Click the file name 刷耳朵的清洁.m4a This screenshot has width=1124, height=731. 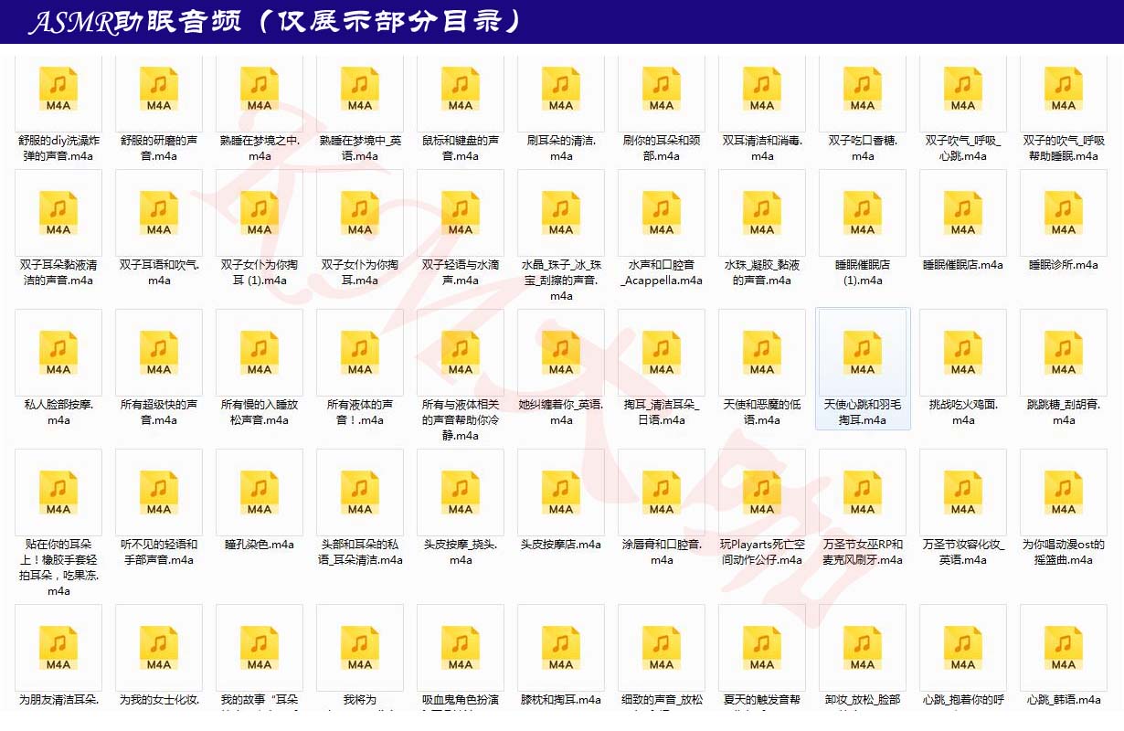click(x=561, y=148)
